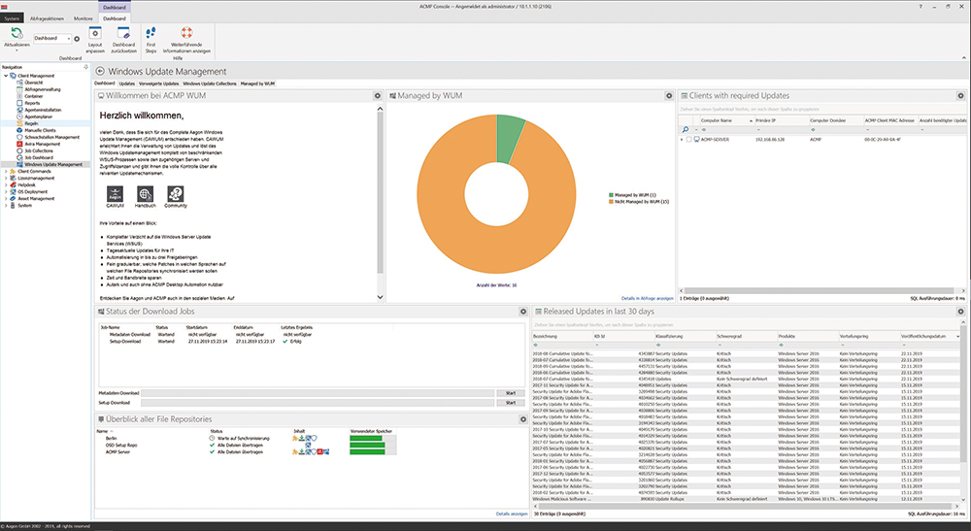Expand the Helpdesk tree node

click(6, 184)
